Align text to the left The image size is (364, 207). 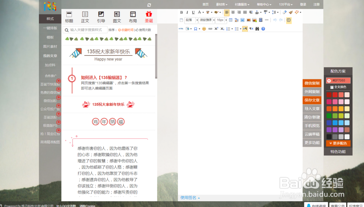[227, 12]
